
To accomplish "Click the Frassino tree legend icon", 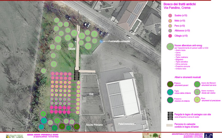I will [x=170, y=100].
